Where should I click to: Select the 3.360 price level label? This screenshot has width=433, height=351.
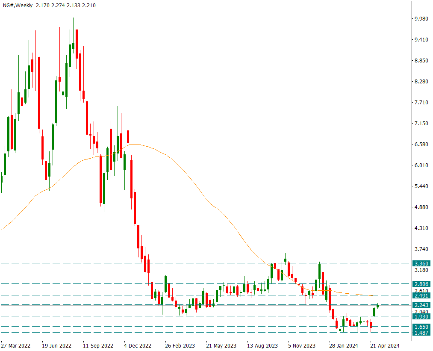point(421,263)
